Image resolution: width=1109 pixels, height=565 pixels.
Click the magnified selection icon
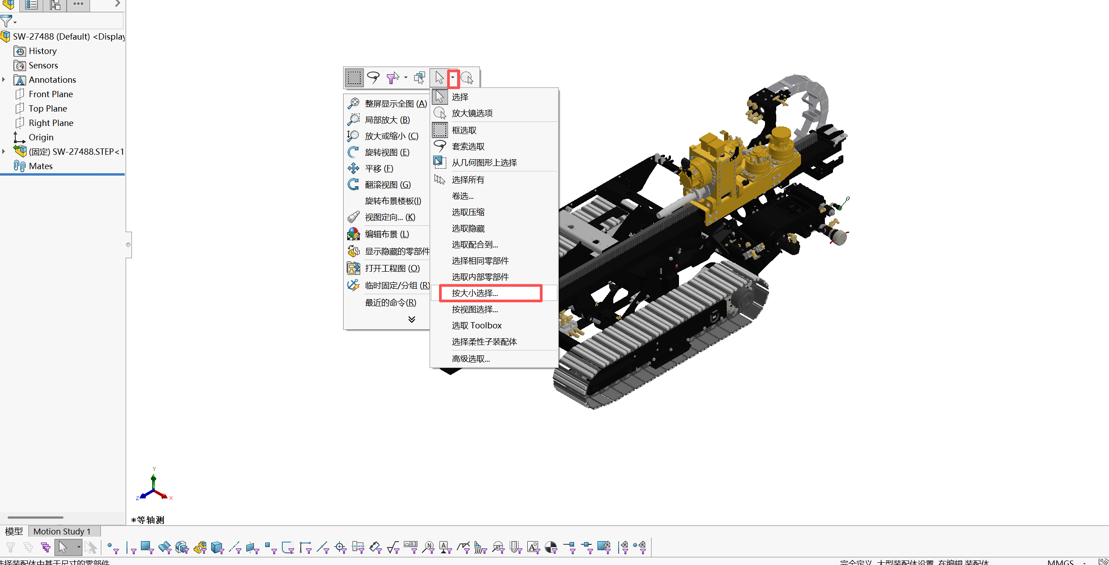click(467, 78)
